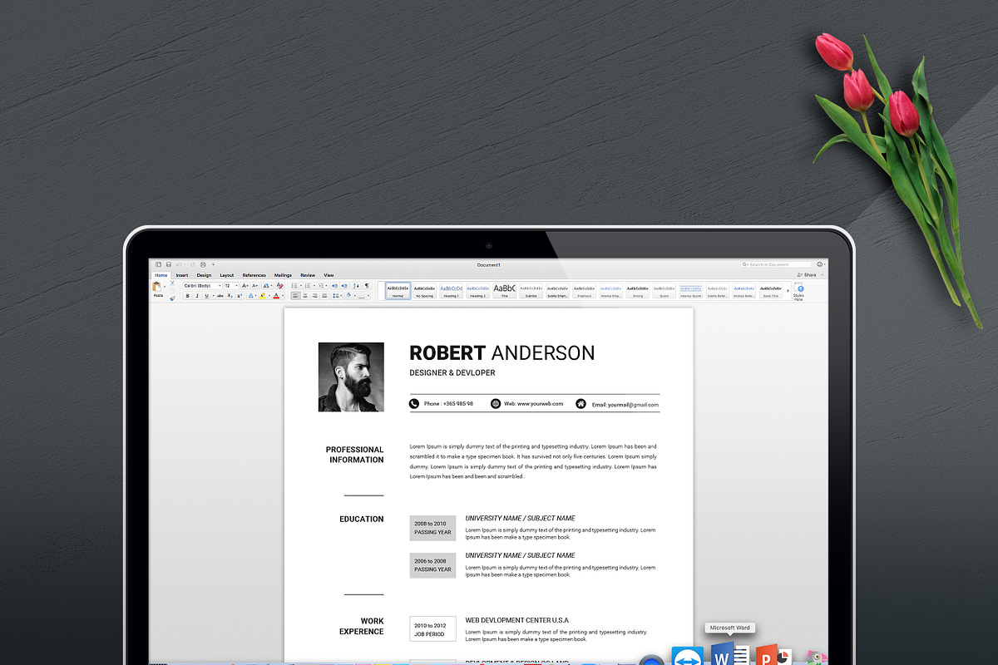
Task: Apply superscript formatting with X² icon
Action: pos(240,296)
